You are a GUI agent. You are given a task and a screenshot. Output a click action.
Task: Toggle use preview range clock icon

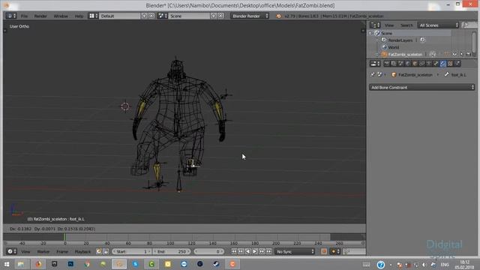[x=99, y=252]
